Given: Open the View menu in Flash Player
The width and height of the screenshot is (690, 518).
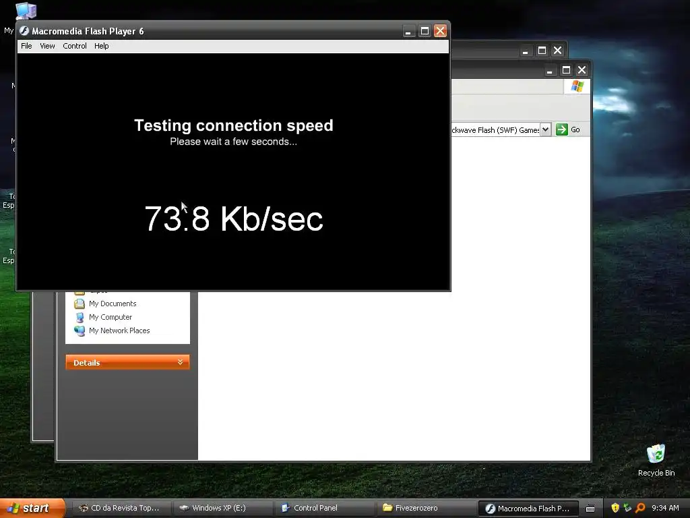Looking at the screenshot, I should tap(47, 46).
